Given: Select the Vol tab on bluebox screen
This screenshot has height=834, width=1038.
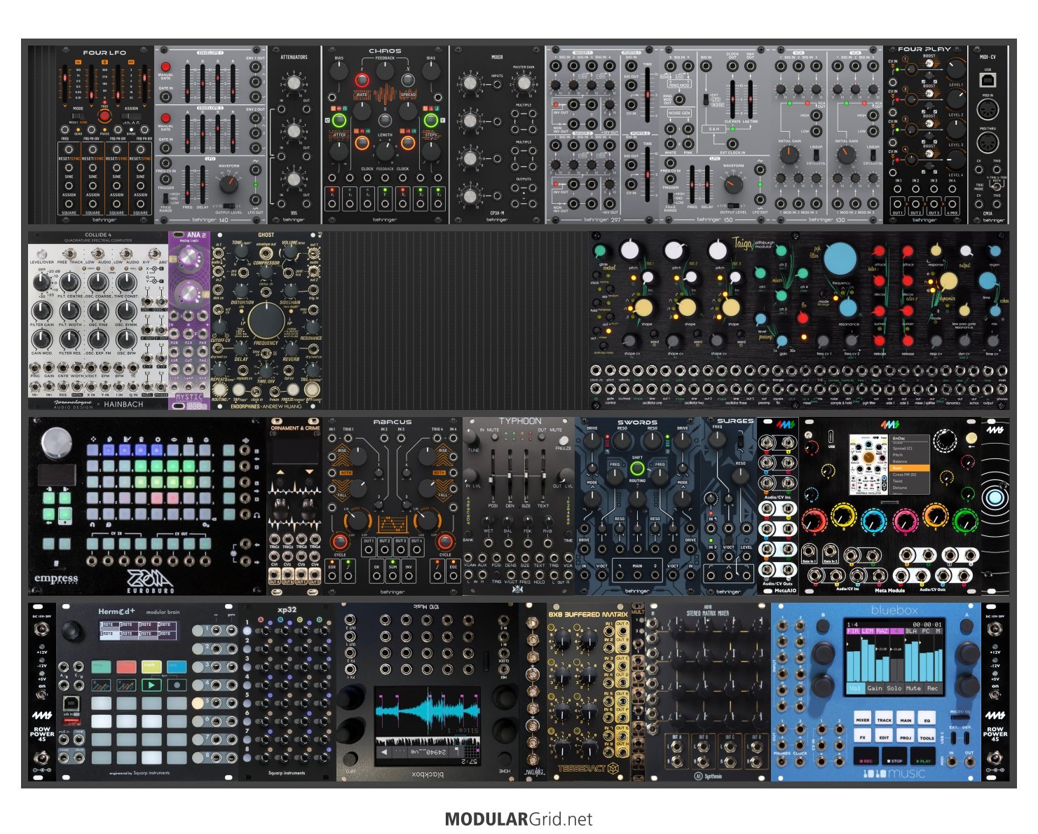Looking at the screenshot, I should (856, 688).
